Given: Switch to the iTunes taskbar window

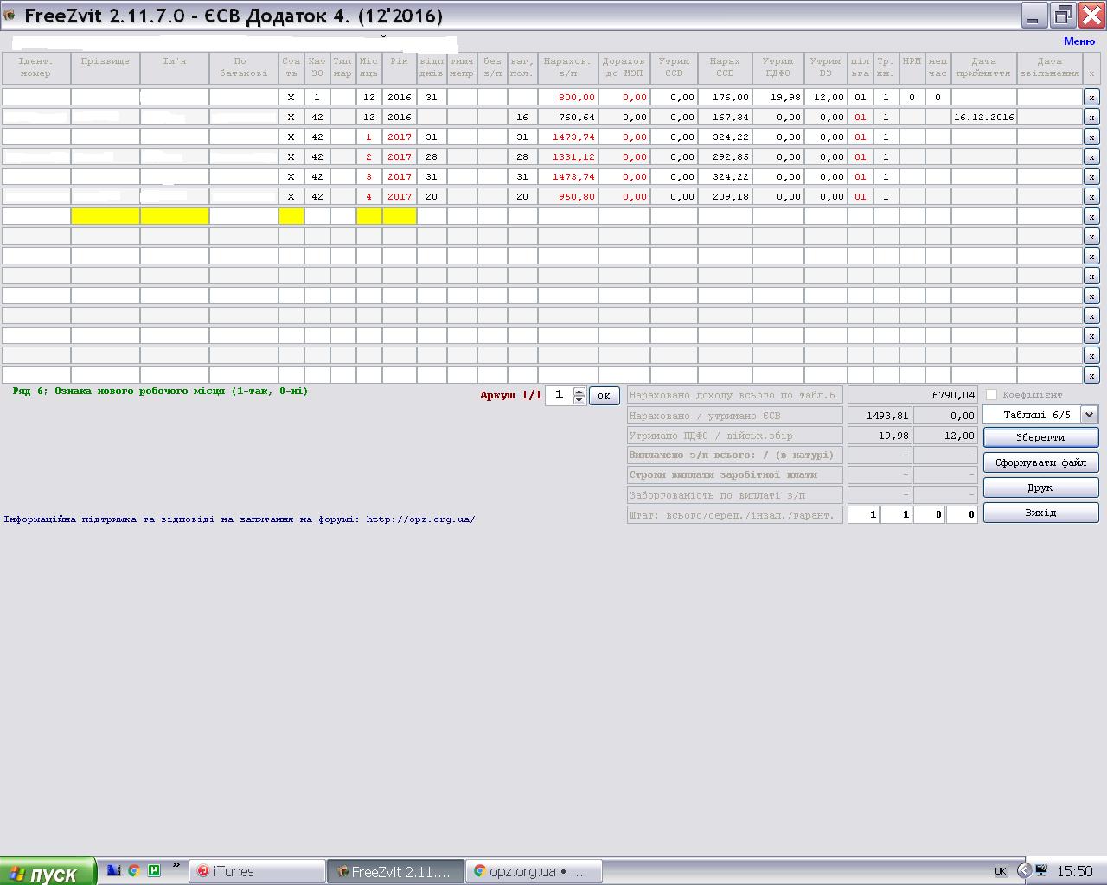Looking at the screenshot, I should (257, 871).
